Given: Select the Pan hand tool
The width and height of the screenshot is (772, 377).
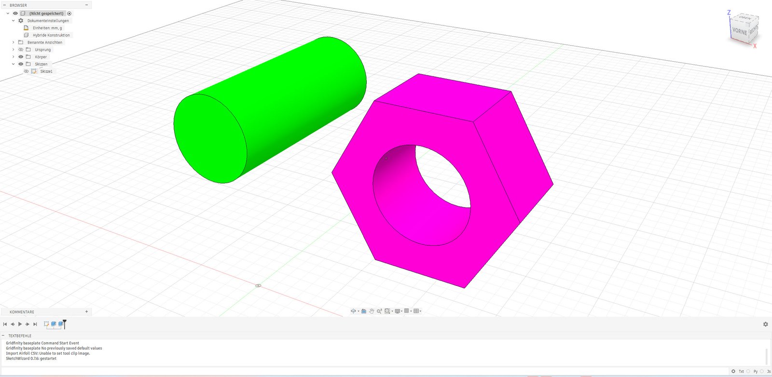Looking at the screenshot, I should [x=372, y=311].
